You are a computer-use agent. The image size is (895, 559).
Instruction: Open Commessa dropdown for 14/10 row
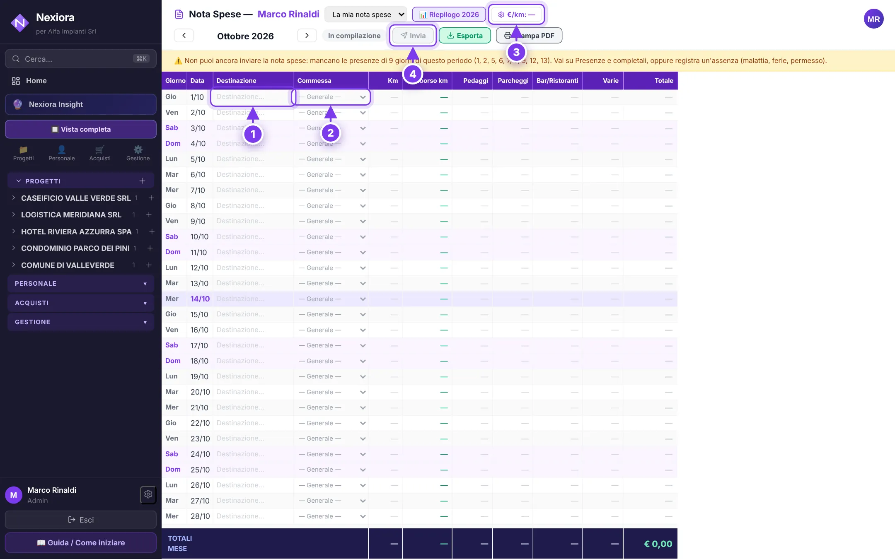(332, 299)
